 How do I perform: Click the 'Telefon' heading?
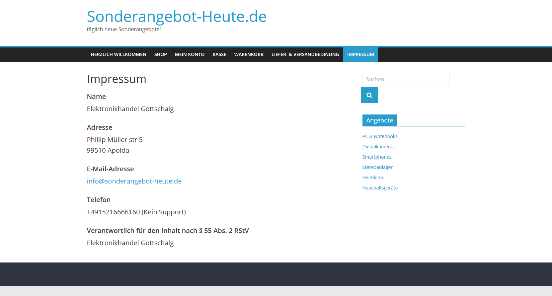pyautogui.click(x=99, y=200)
